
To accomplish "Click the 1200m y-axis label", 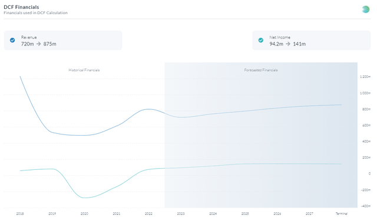I will (x=365, y=77).
